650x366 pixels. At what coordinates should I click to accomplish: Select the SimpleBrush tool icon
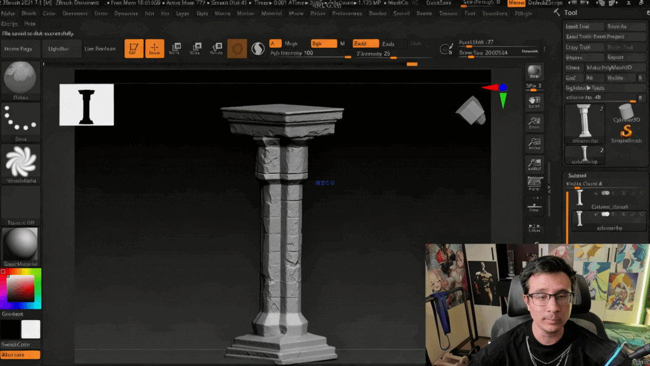[x=626, y=130]
